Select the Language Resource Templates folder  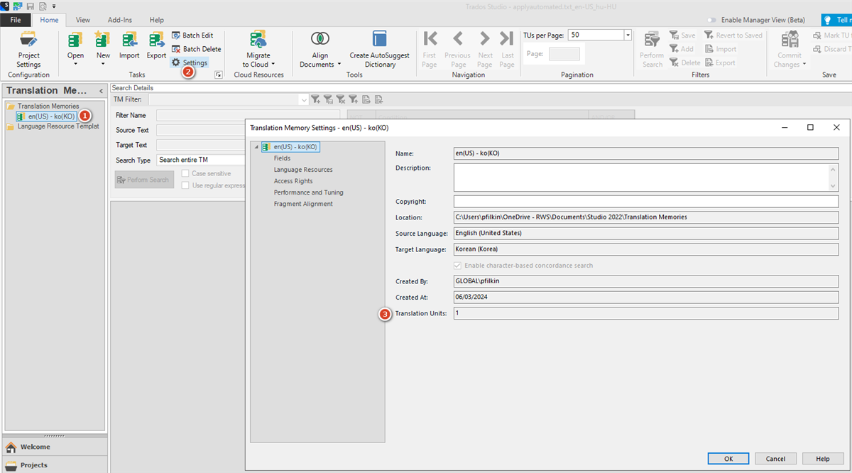53,126
